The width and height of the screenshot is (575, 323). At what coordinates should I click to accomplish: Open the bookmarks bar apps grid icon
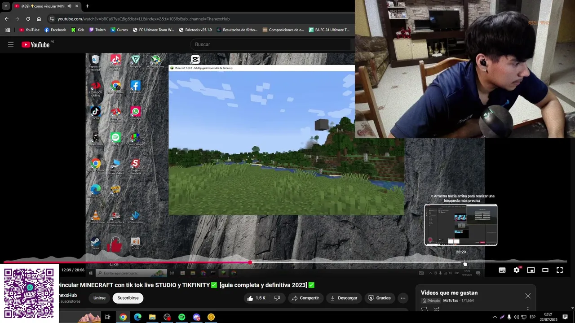coord(8,30)
